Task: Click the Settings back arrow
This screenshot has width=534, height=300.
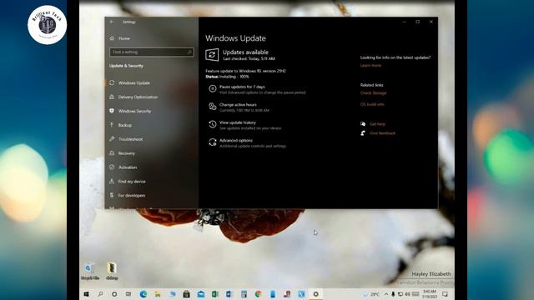Action: 112,22
